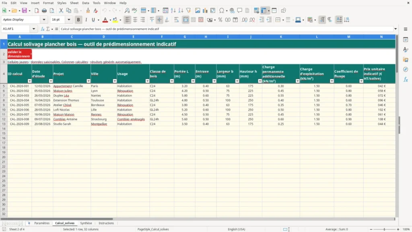Click Delete Decimal Place icon

tap(252, 20)
